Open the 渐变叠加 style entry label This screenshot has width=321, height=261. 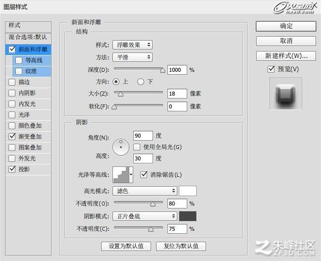coord(30,137)
